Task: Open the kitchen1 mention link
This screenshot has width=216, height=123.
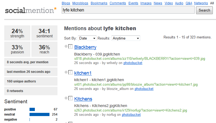Action: pos(83,73)
